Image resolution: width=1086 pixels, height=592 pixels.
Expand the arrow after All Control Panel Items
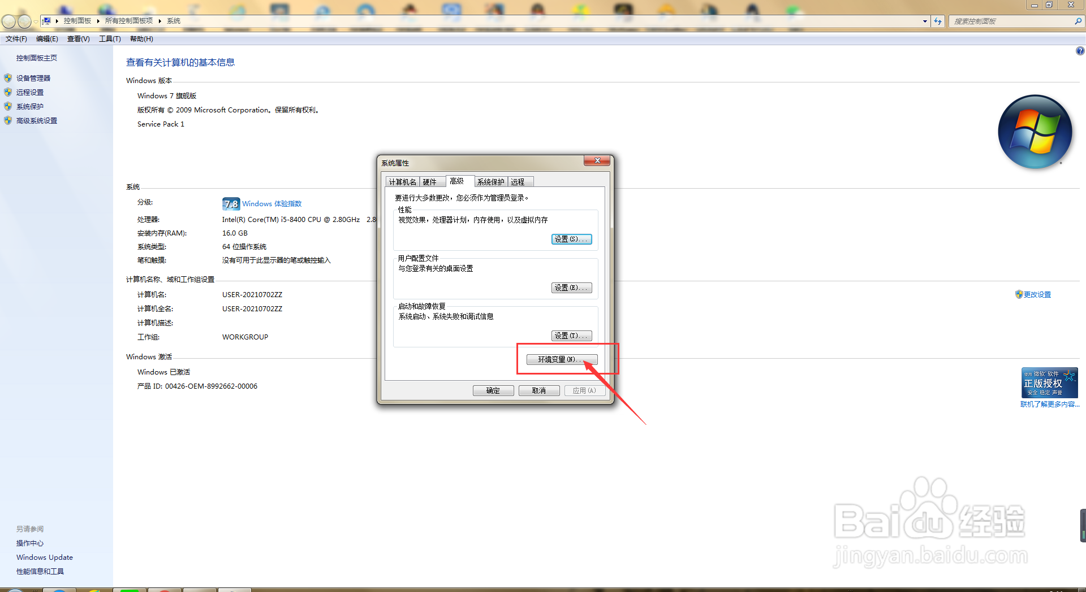coord(160,21)
